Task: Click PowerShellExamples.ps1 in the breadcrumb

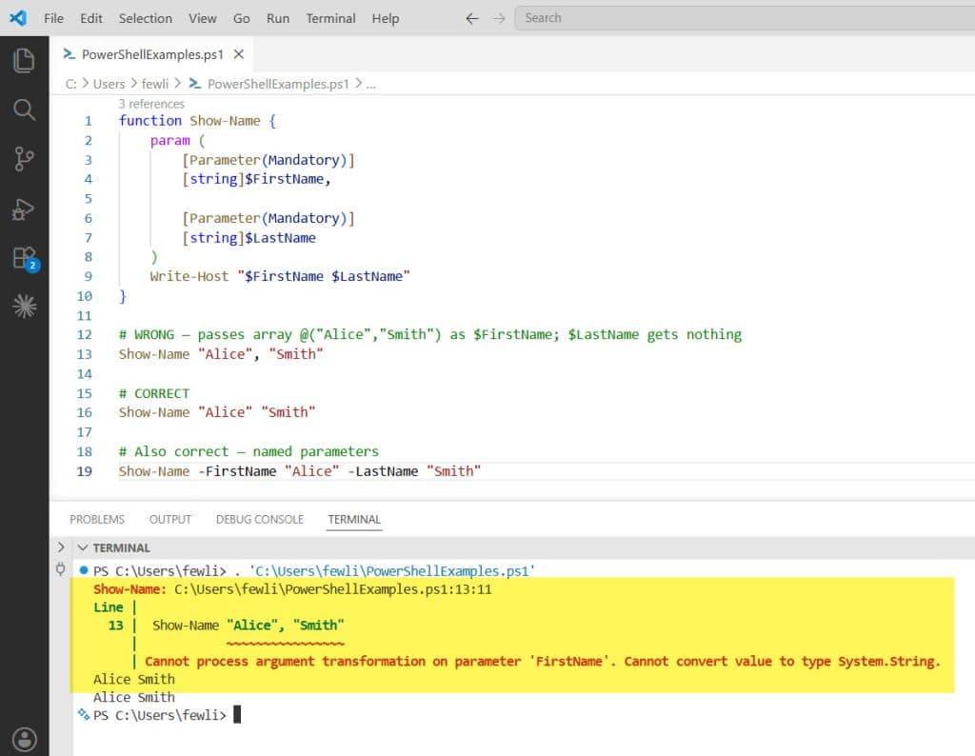Action: [278, 84]
